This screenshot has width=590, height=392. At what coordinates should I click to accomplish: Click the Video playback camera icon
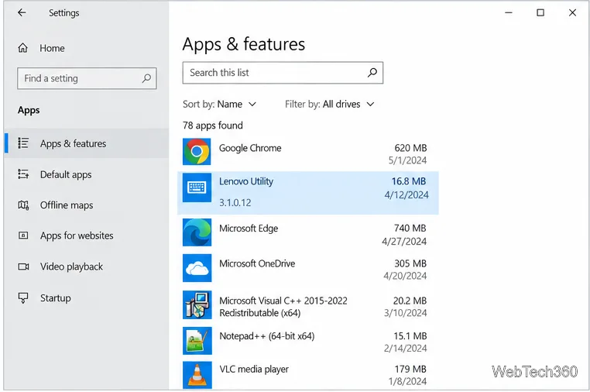click(23, 266)
